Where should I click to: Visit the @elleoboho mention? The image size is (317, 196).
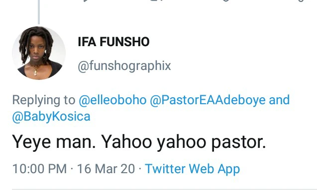pyautogui.click(x=112, y=100)
